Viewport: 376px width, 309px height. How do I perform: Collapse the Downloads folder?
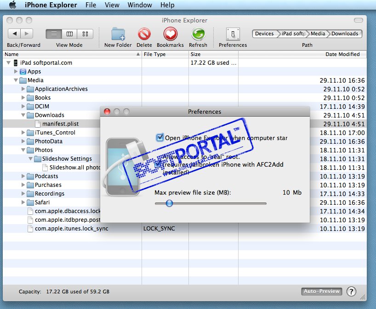click(x=23, y=115)
